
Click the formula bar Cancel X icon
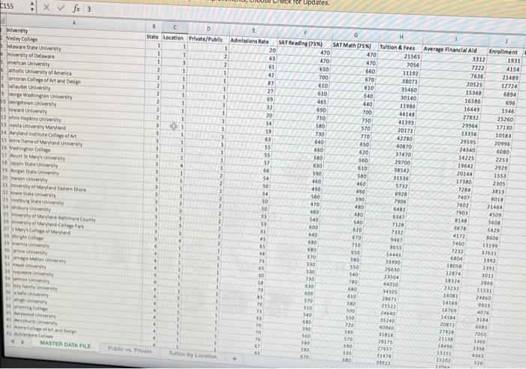[47, 8]
